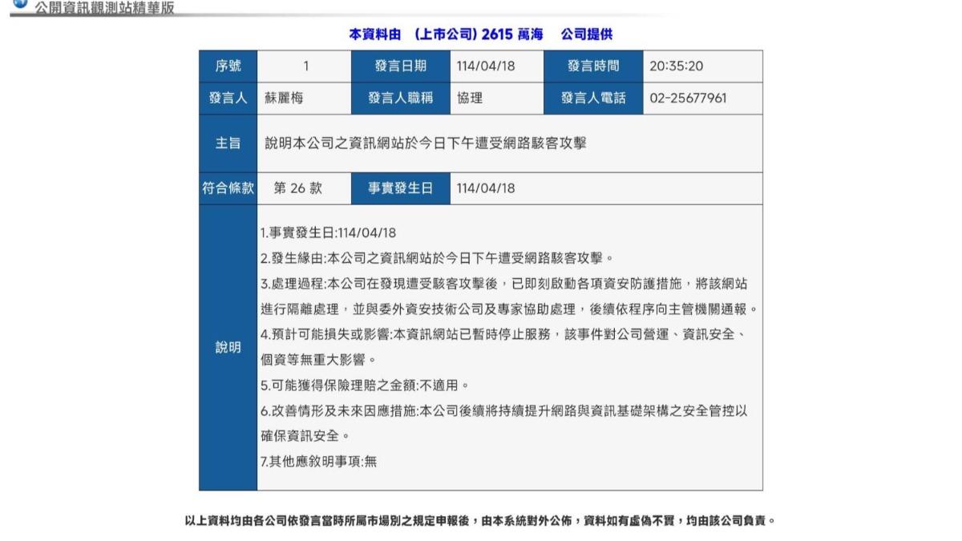Click the clause value 第 26 款
The height and width of the screenshot is (541, 962).
(297, 188)
